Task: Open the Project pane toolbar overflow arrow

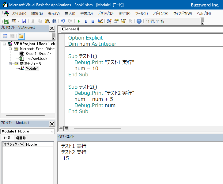Action: coord(54,36)
